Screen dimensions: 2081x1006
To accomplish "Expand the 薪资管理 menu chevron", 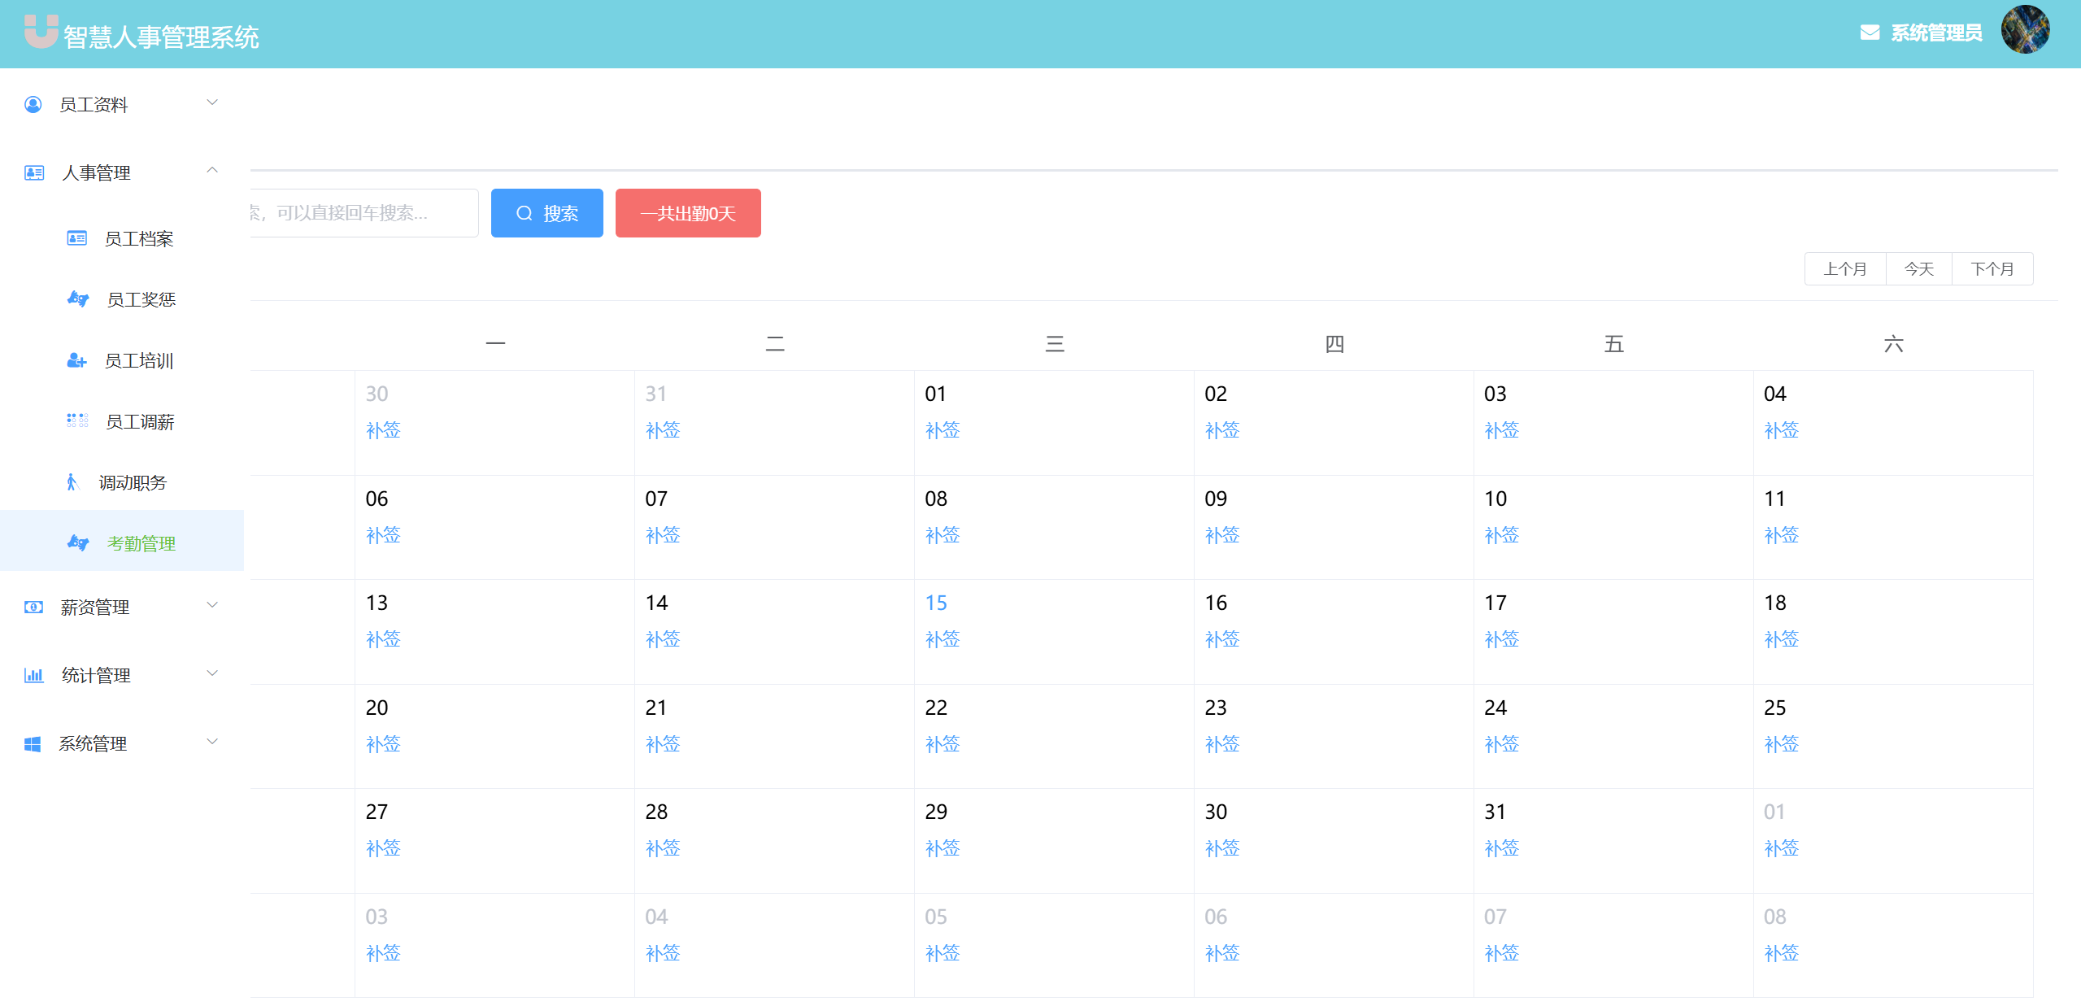I will 212,605.
